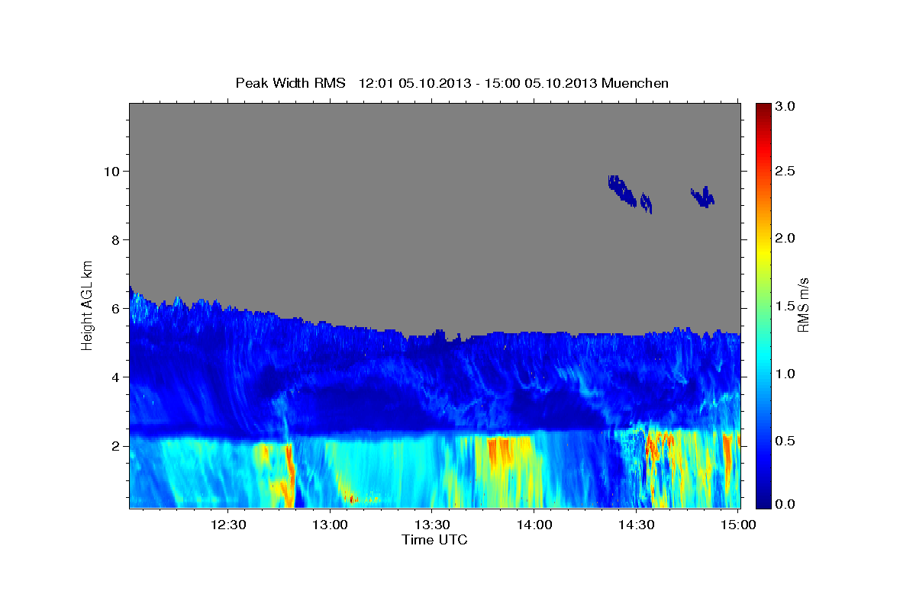This screenshot has height=610, width=916.
Task: Click the dark blue bottom of the colorbar
Action: (x=763, y=499)
